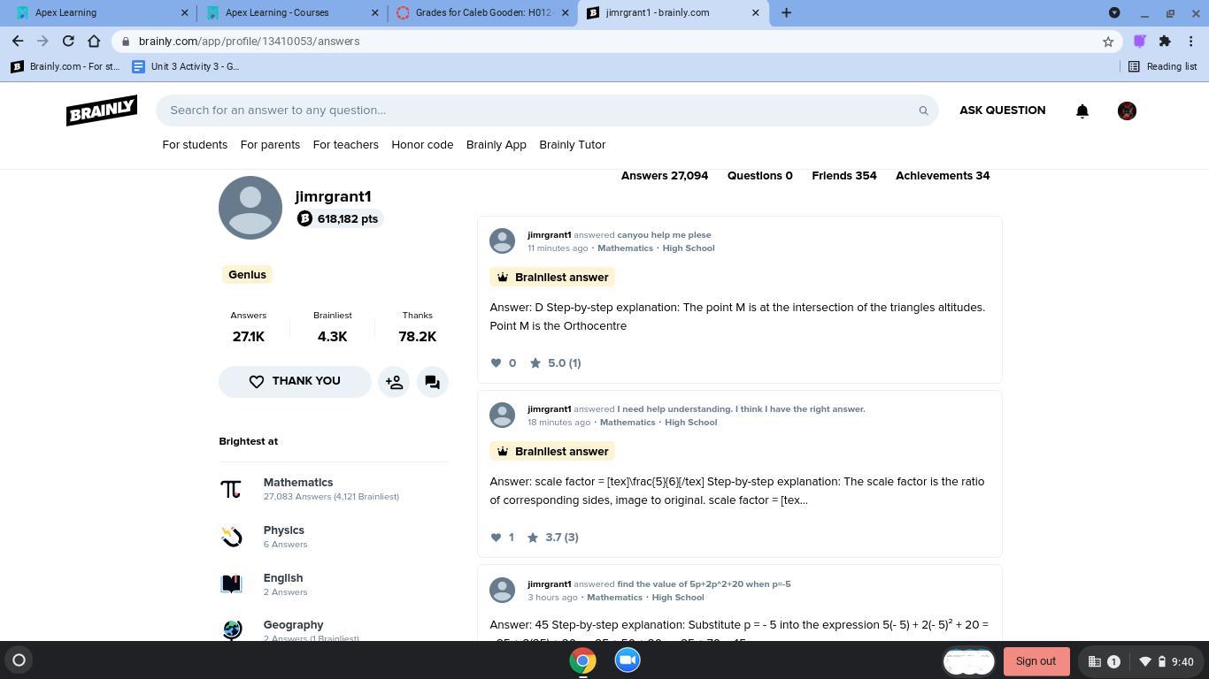Open the user avatar menu
The image size is (1209, 679).
1127,111
